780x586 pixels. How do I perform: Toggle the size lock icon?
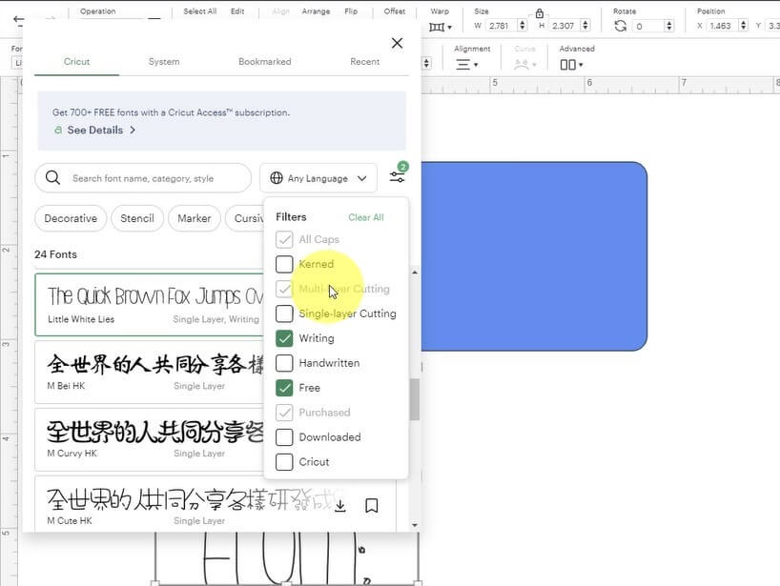[x=540, y=13]
